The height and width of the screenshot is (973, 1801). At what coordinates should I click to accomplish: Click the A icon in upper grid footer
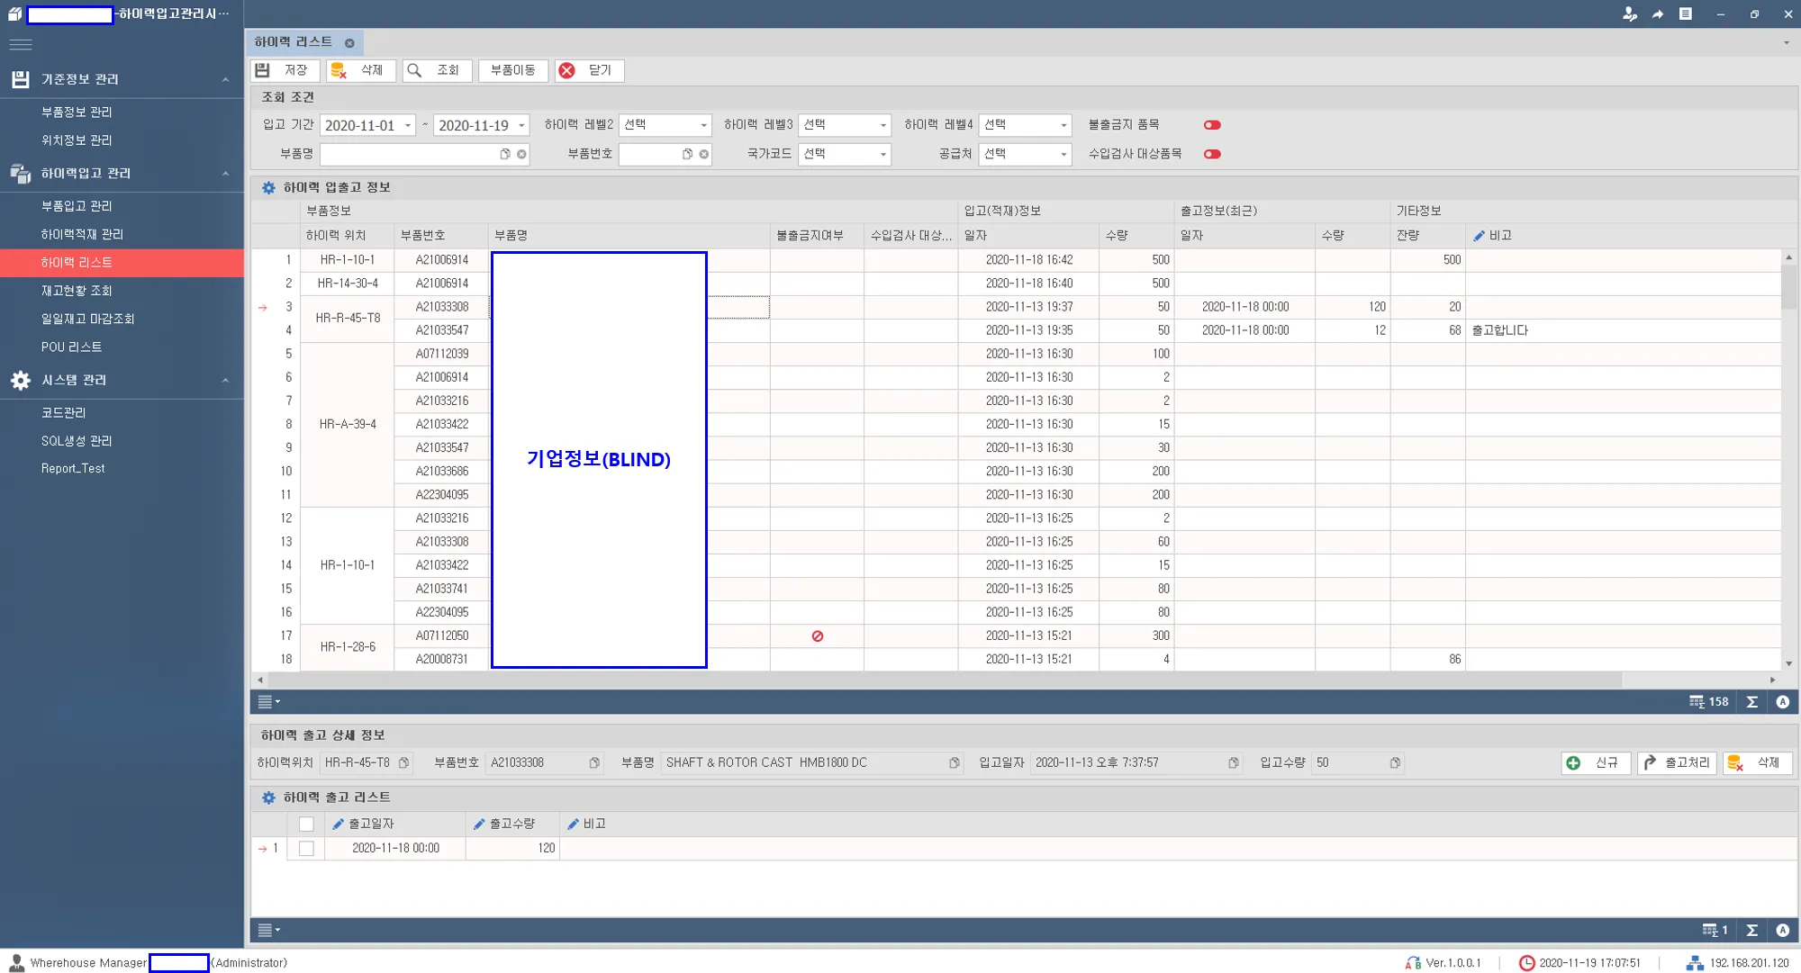pyautogui.click(x=1783, y=702)
